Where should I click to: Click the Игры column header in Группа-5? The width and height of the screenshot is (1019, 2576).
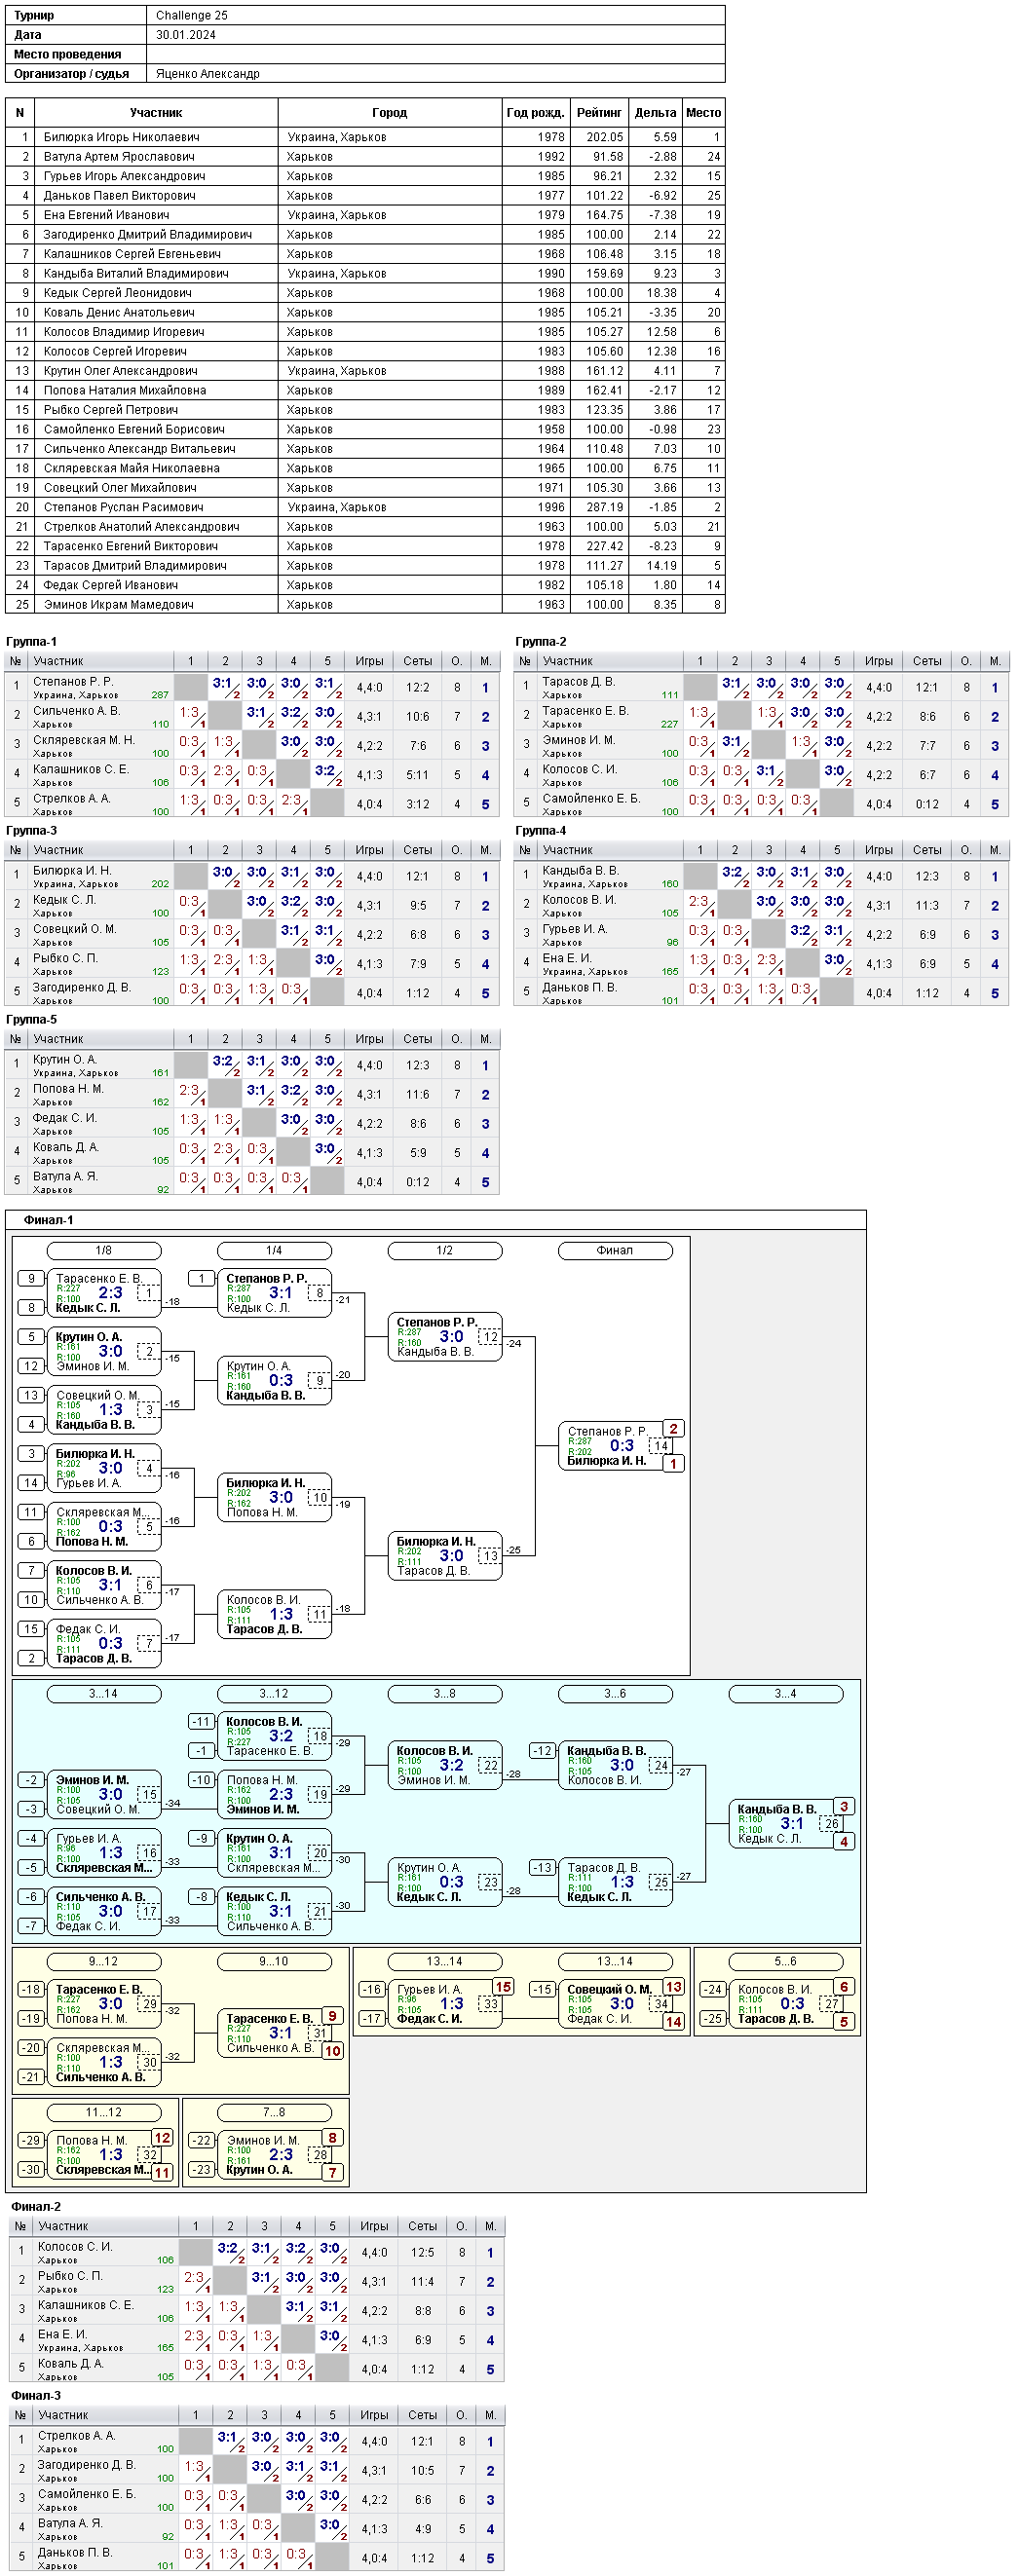pyautogui.click(x=369, y=1039)
